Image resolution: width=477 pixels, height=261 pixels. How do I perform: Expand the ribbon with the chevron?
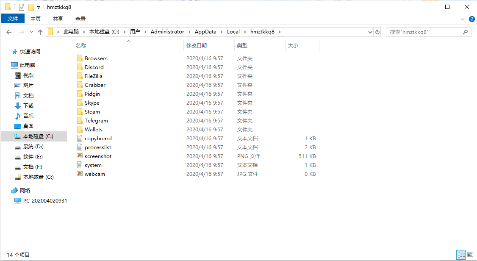[x=463, y=19]
